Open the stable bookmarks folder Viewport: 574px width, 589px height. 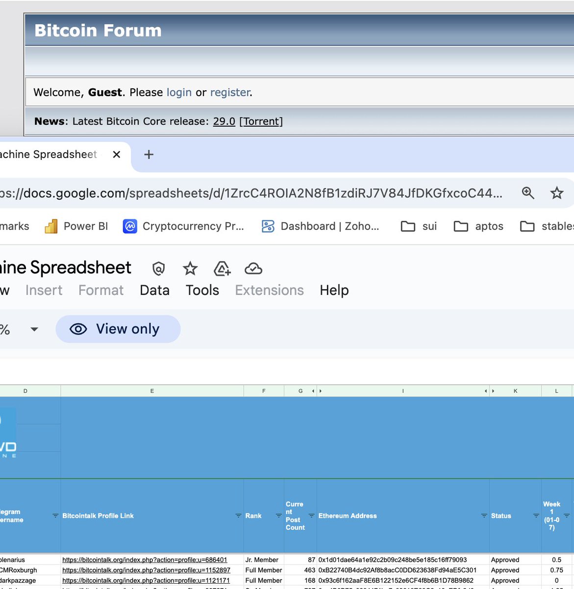pyautogui.click(x=547, y=226)
